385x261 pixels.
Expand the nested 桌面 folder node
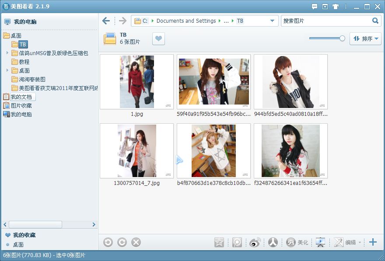[7, 70]
